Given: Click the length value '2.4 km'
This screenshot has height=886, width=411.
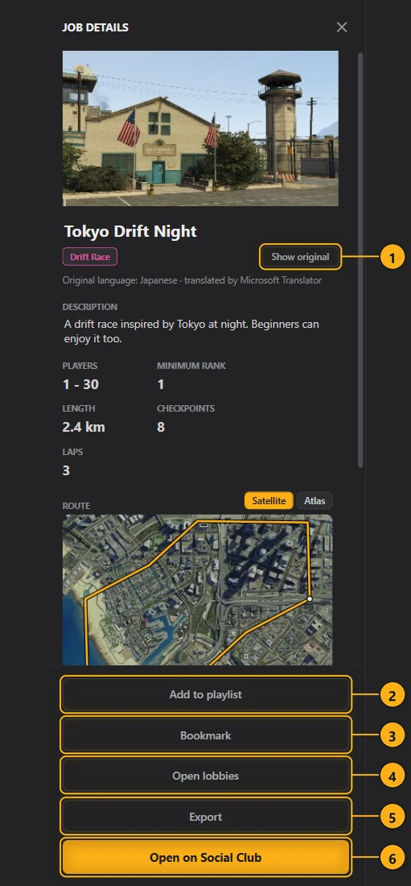Looking at the screenshot, I should coord(84,427).
